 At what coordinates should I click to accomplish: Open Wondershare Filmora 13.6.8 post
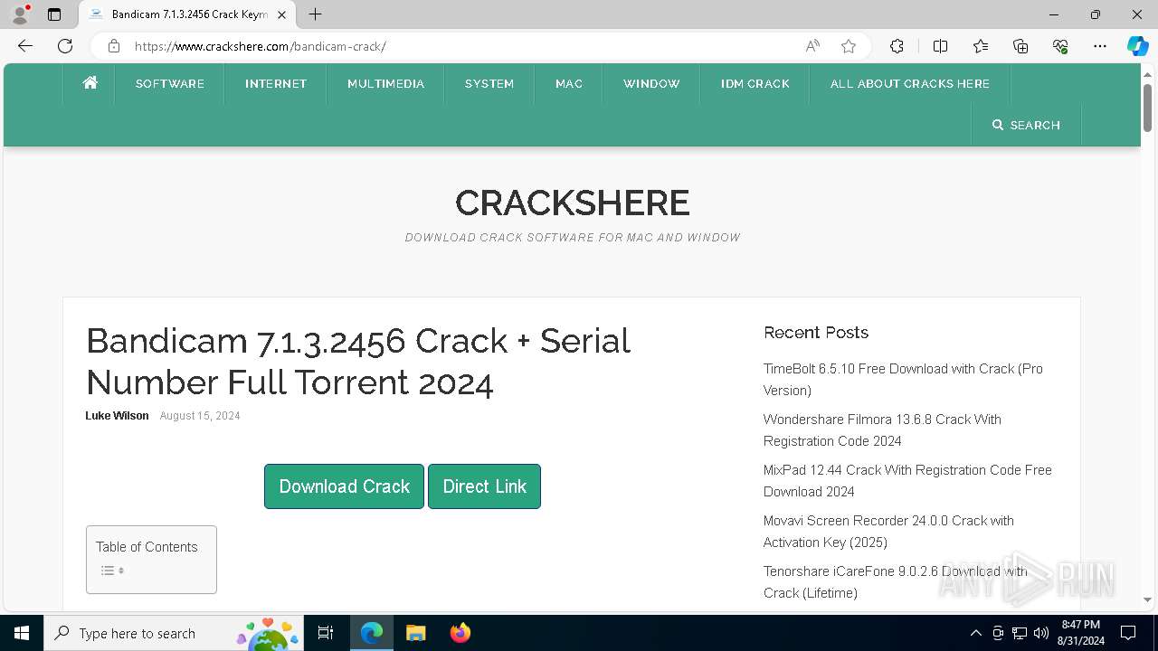click(882, 430)
